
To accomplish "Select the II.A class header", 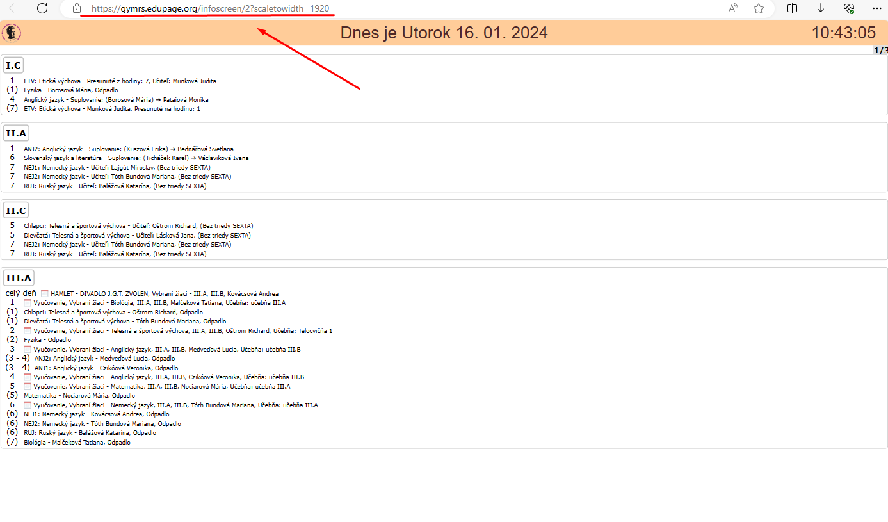I will [x=15, y=133].
